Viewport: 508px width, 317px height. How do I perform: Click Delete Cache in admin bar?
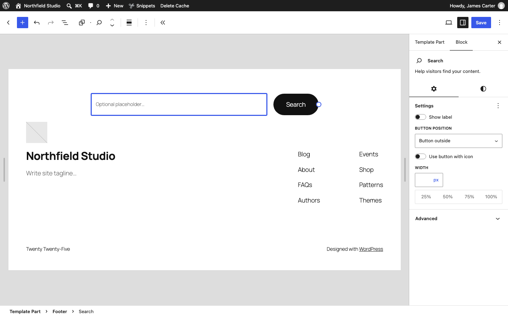click(x=175, y=6)
